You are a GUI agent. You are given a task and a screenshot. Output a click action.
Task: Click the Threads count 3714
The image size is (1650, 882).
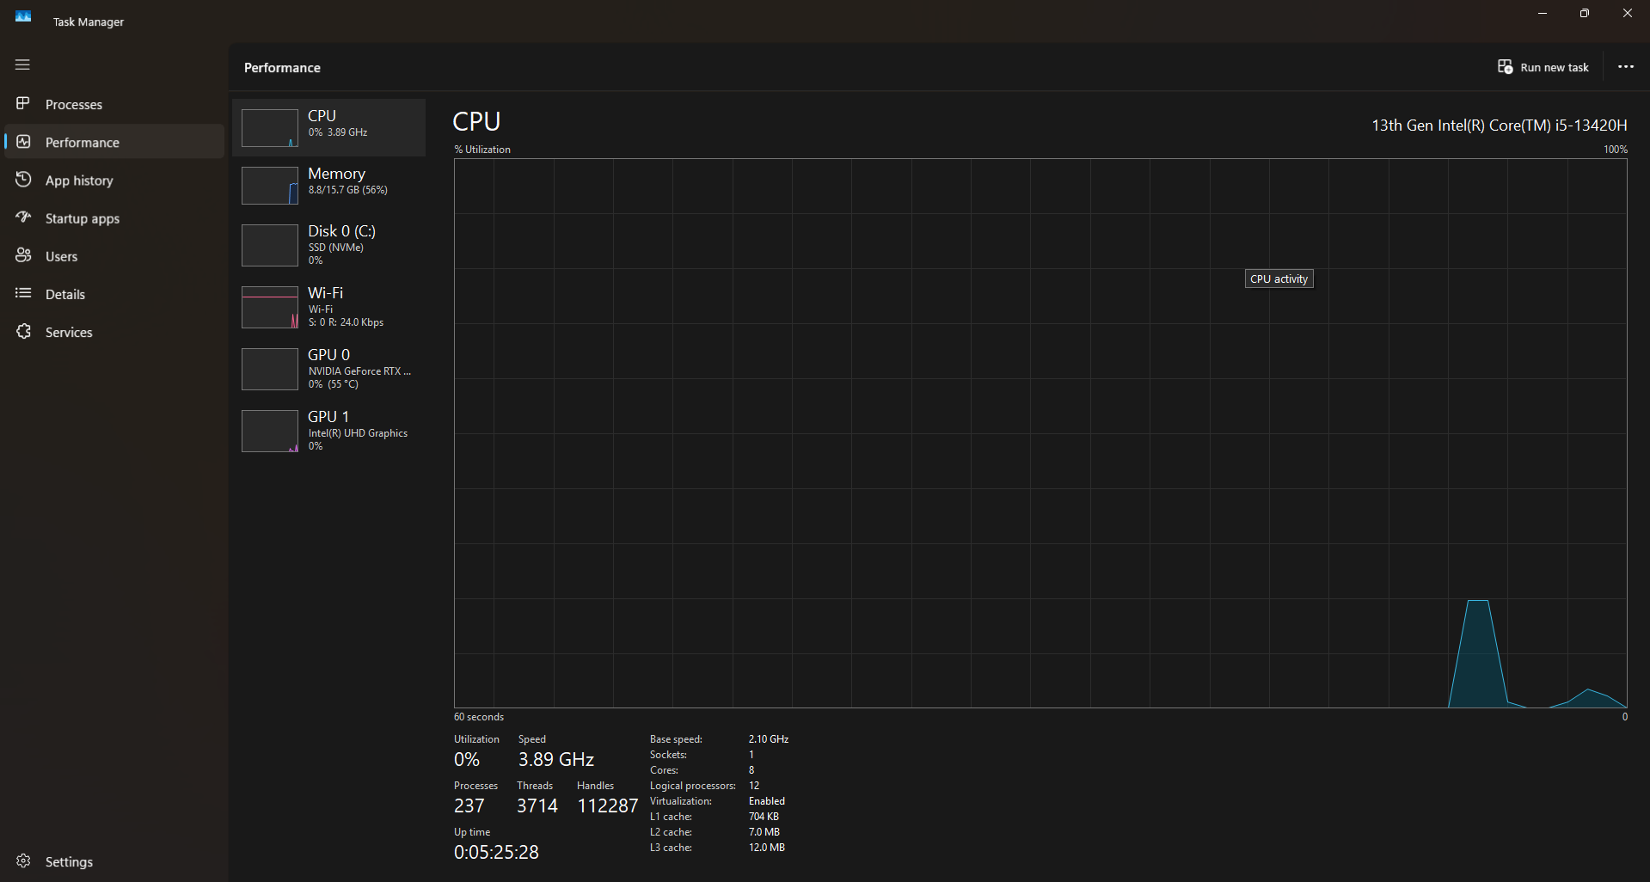(537, 806)
